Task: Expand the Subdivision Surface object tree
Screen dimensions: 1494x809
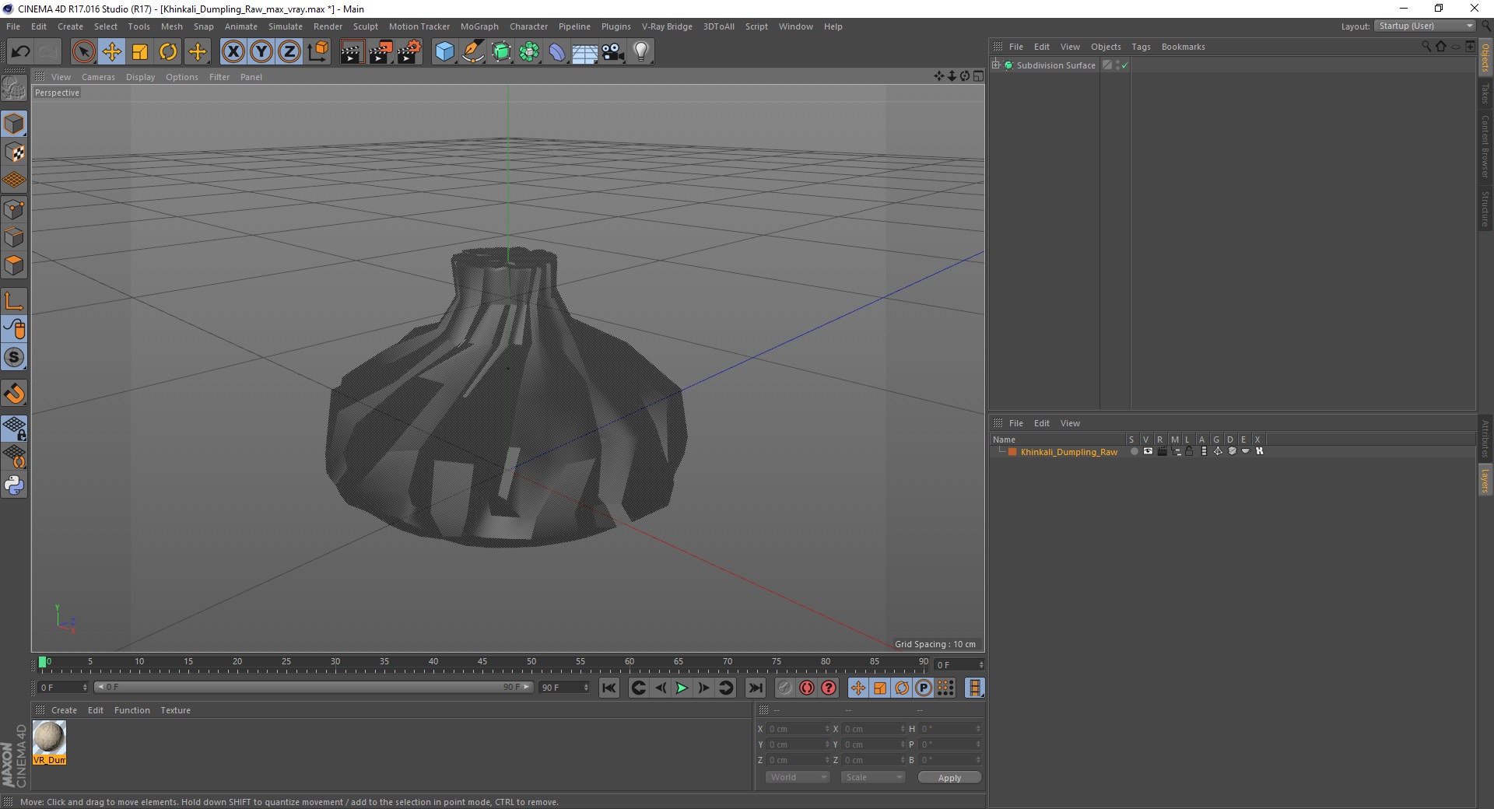Action: [996, 65]
